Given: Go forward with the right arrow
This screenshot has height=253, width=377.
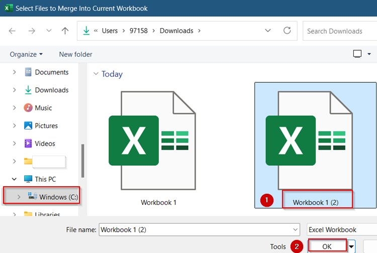Looking at the screenshot, I should coord(32,31).
